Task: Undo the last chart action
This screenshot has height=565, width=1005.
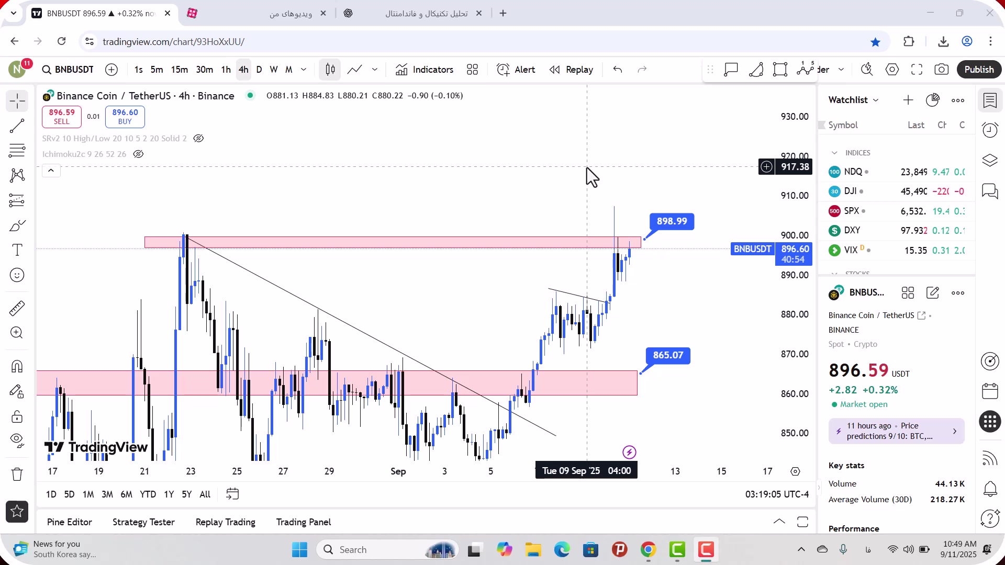Action: tap(618, 70)
